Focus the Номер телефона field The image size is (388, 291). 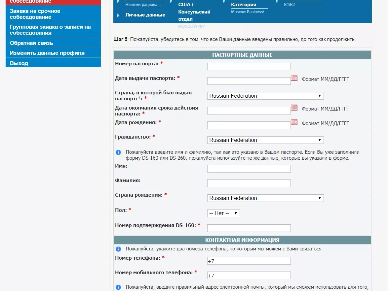pyautogui.click(x=249, y=261)
